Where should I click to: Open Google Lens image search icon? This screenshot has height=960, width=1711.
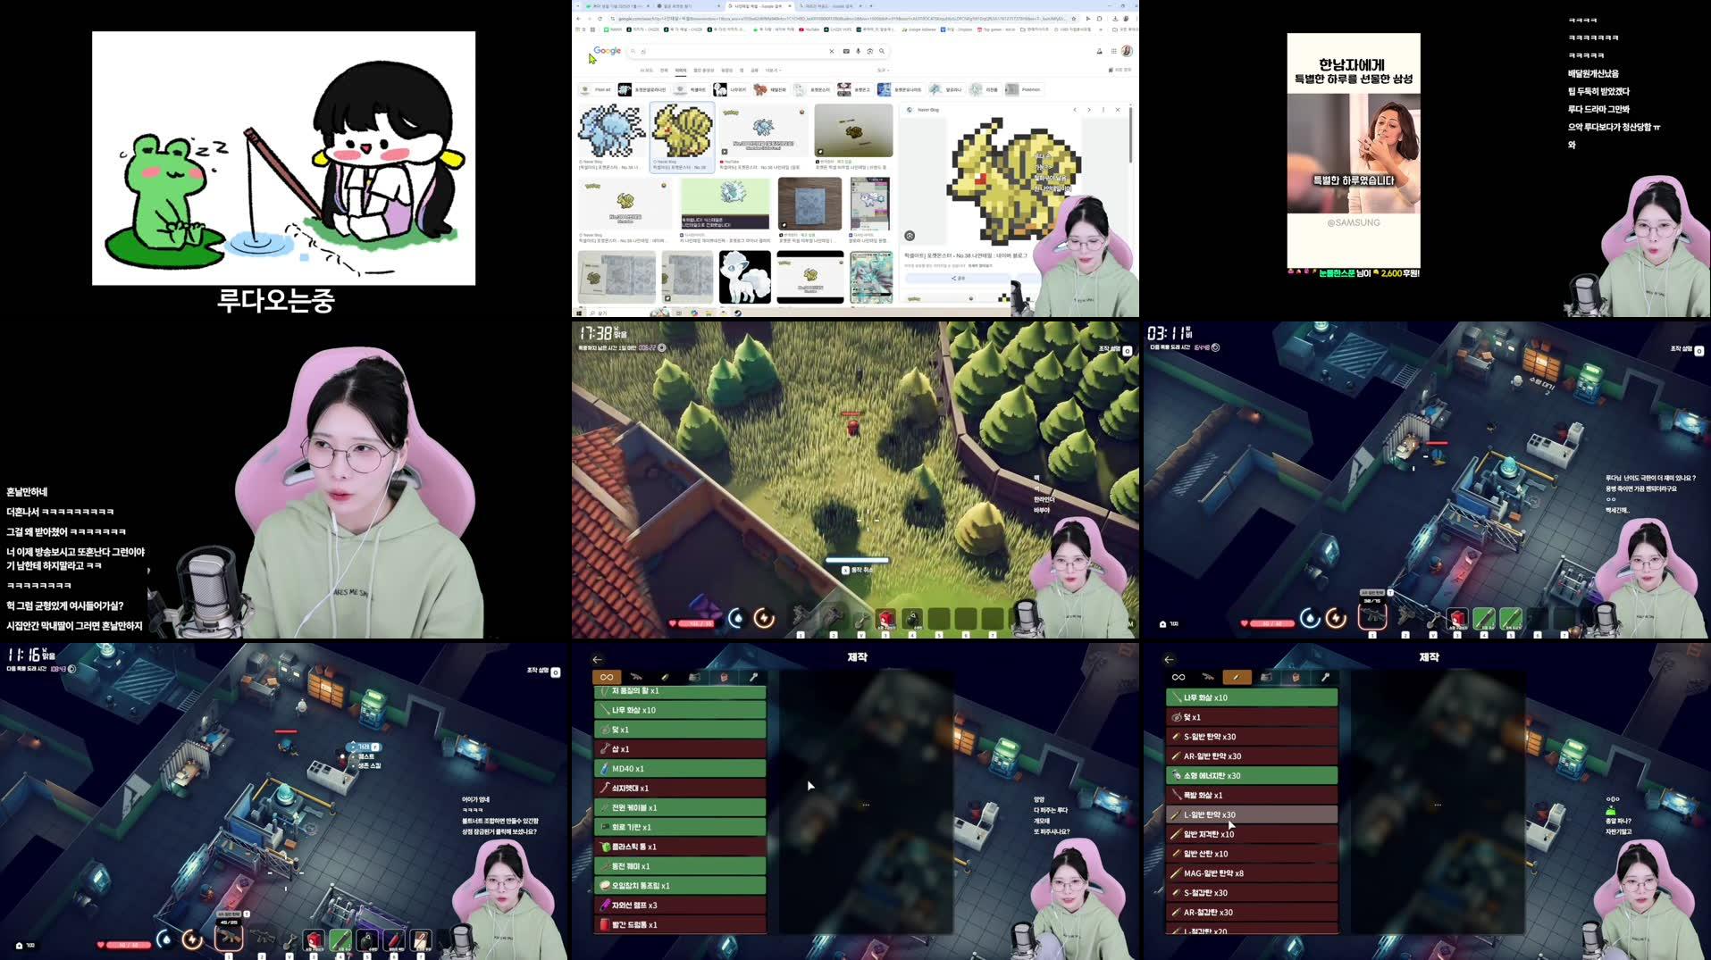pyautogui.click(x=869, y=51)
